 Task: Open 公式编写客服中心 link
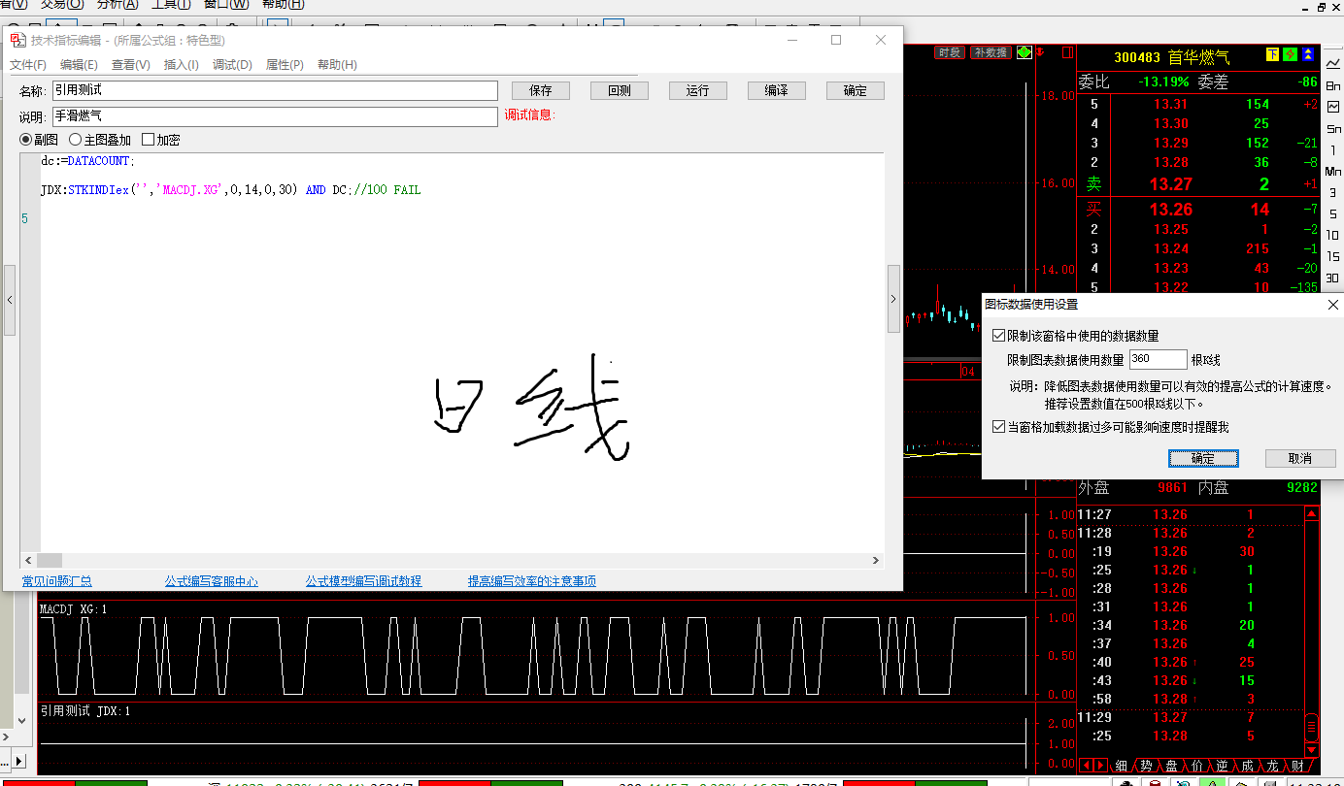[211, 581]
